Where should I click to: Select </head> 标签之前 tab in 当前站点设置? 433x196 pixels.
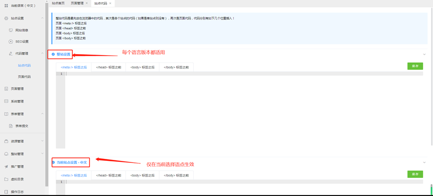(108, 175)
